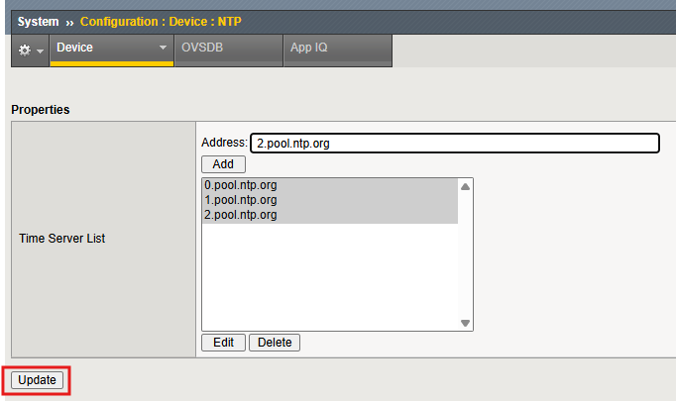Click the Delete button
Image resolution: width=676 pixels, height=401 pixels.
[275, 343]
